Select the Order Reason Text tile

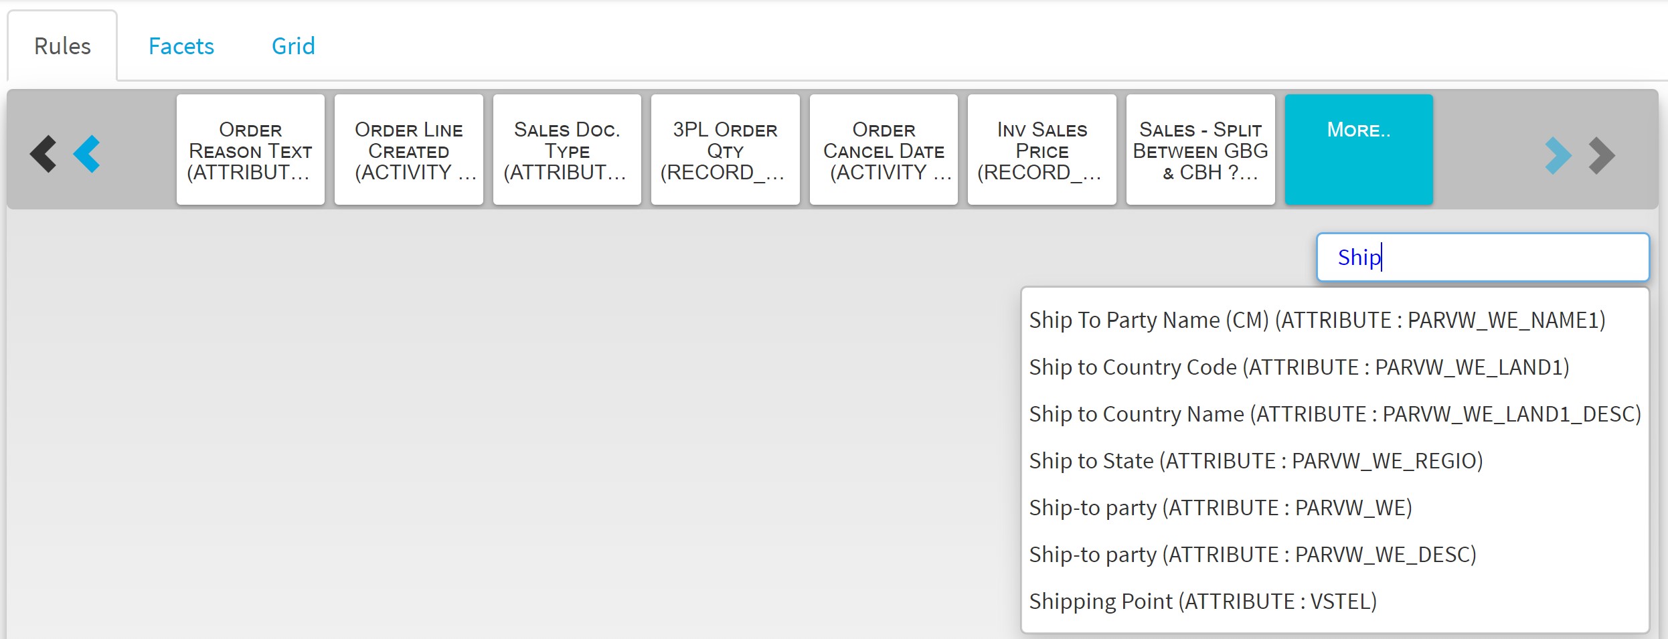(x=250, y=149)
